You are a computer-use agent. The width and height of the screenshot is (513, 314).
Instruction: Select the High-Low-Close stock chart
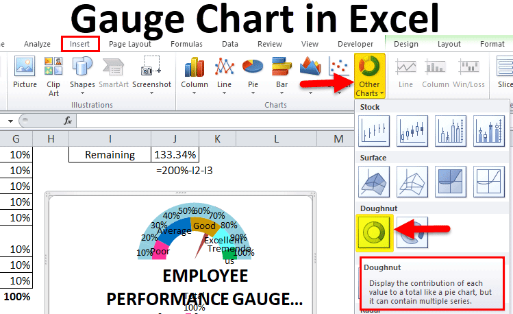374,131
